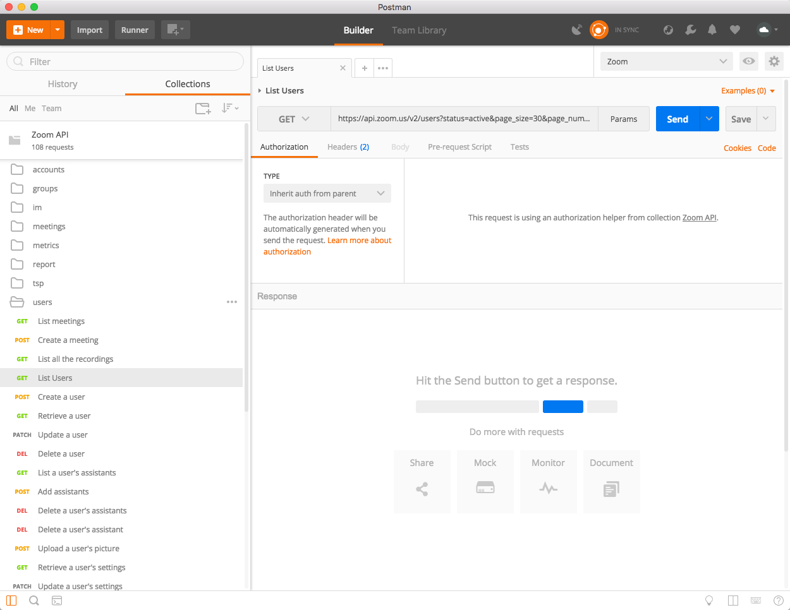This screenshot has width=790, height=610.
Task: Toggle two-pane layout in the status bar
Action: (733, 601)
